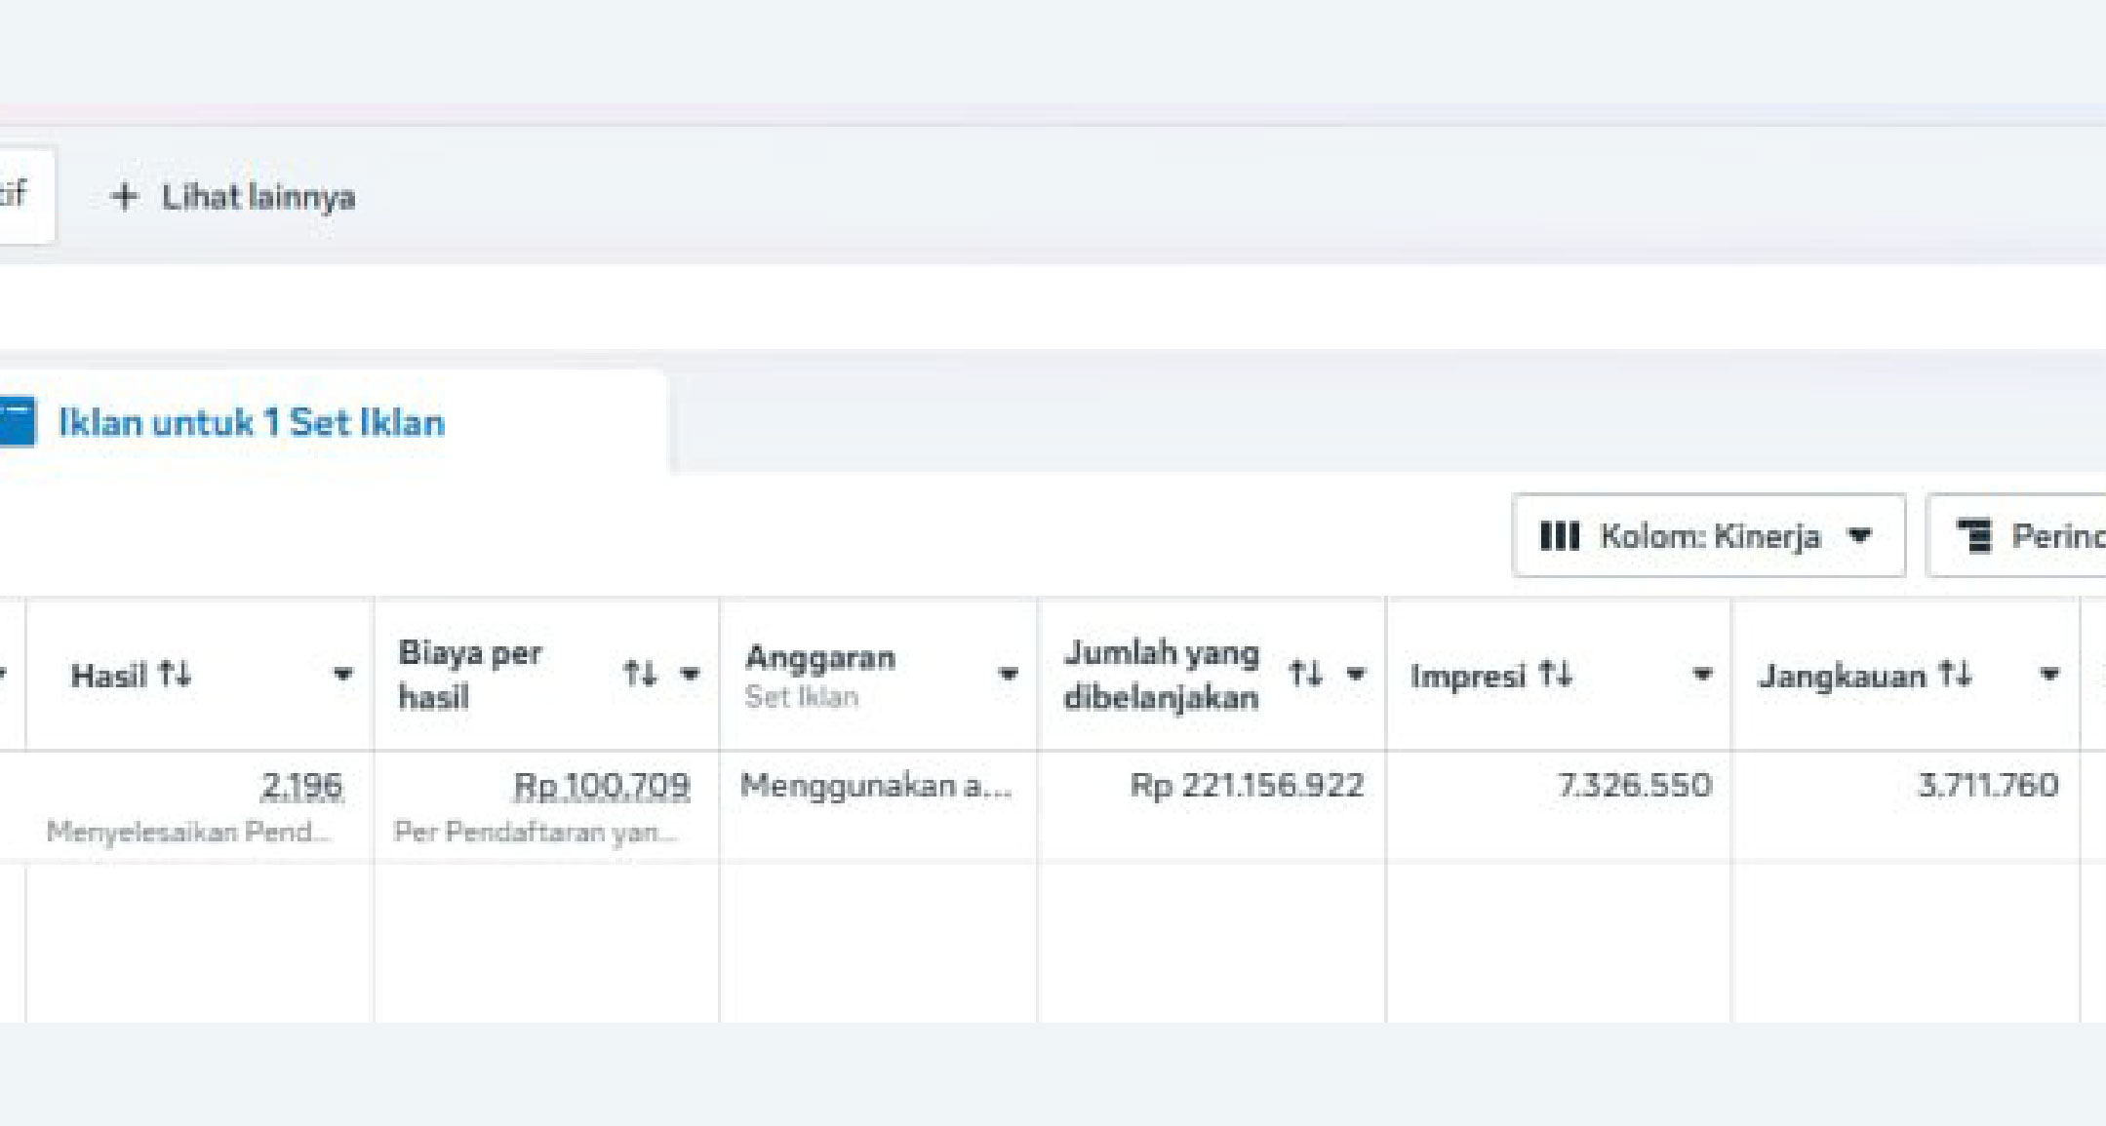2106x1126 pixels.
Task: Sort by Jumlah yang dibelanjakan arrows
Action: tap(1305, 674)
